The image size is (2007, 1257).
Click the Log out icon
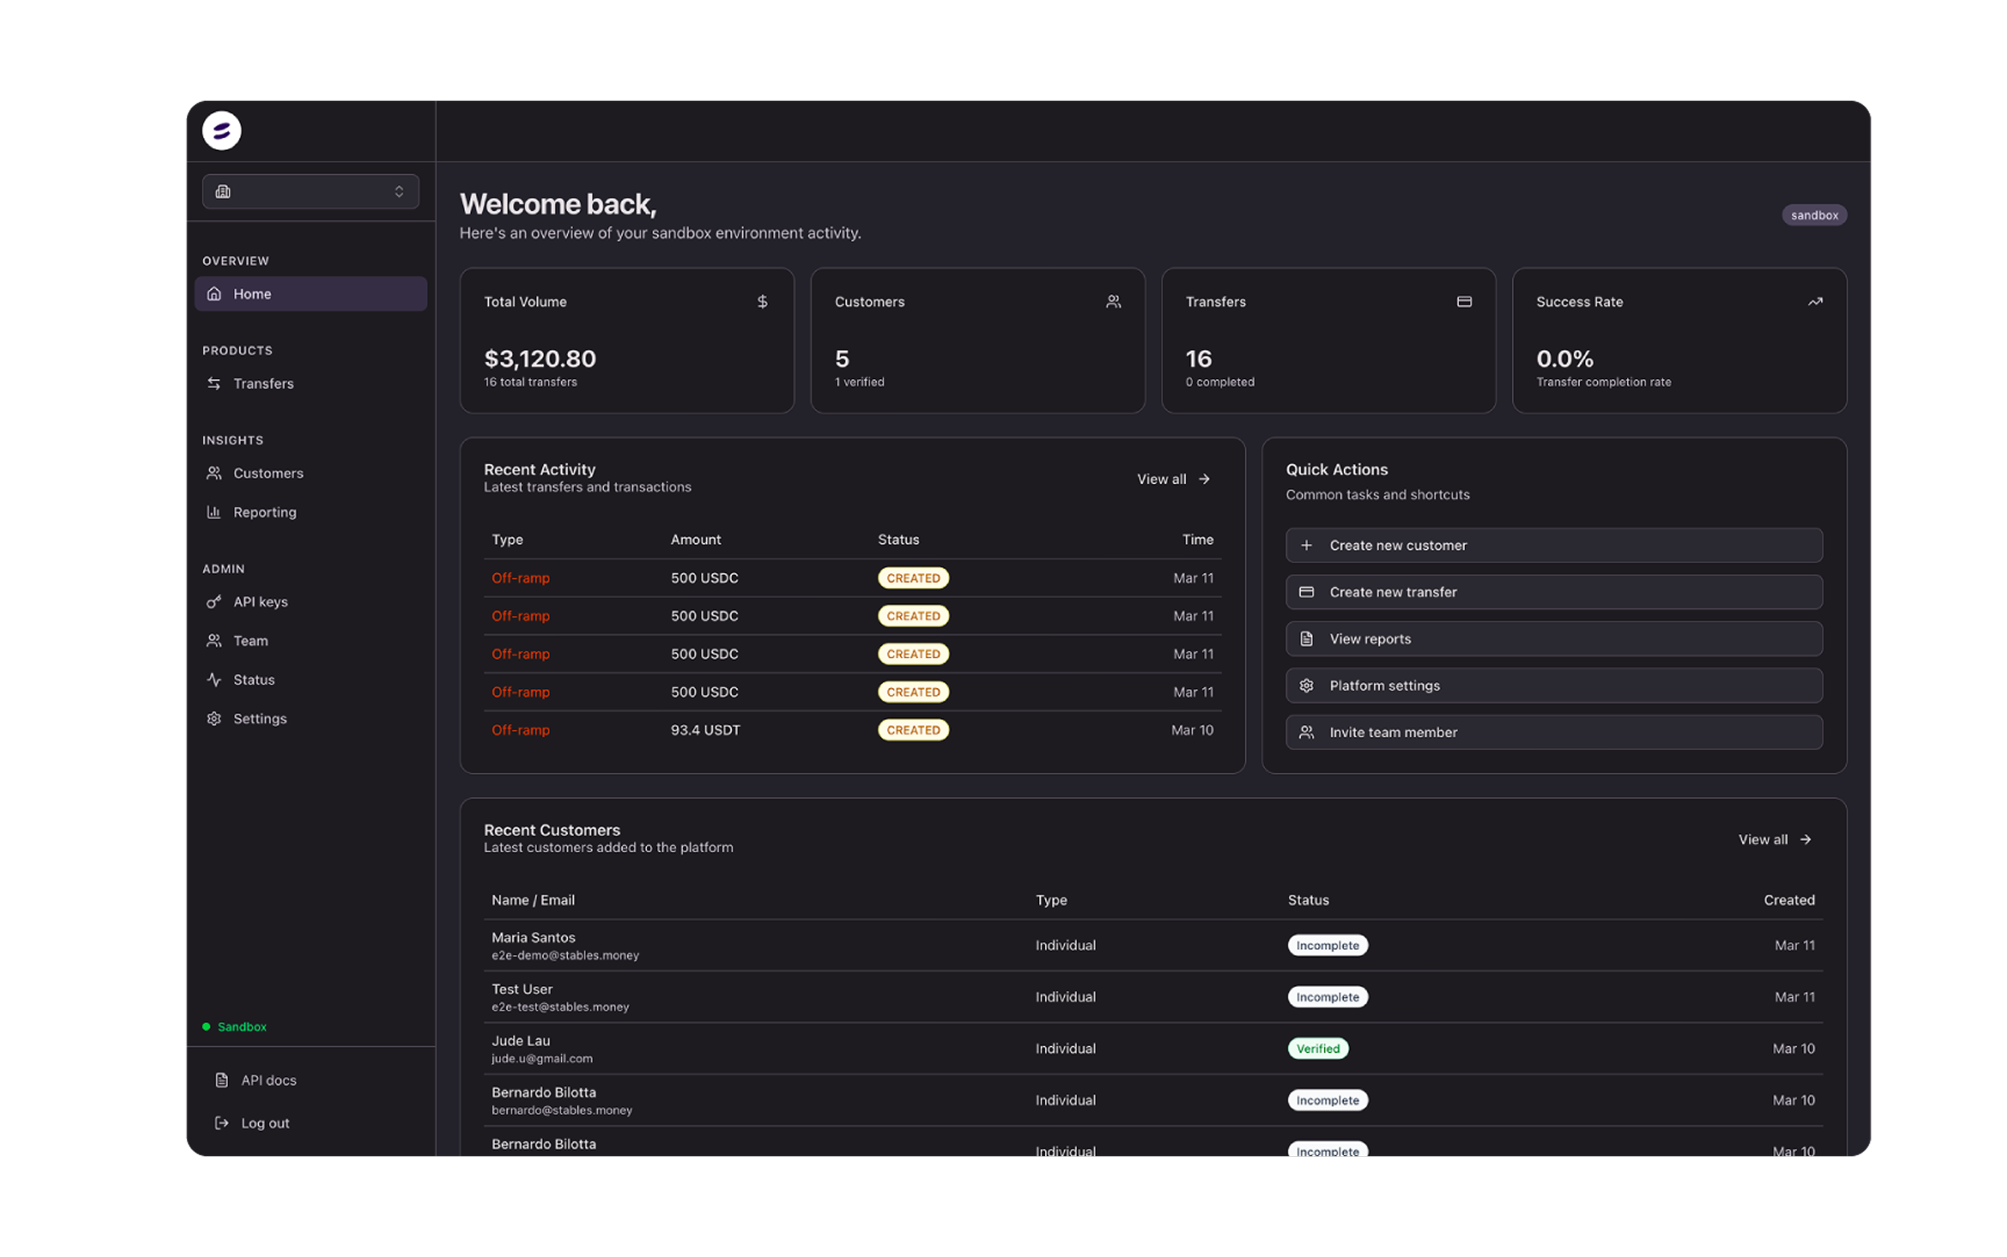pos(221,1123)
